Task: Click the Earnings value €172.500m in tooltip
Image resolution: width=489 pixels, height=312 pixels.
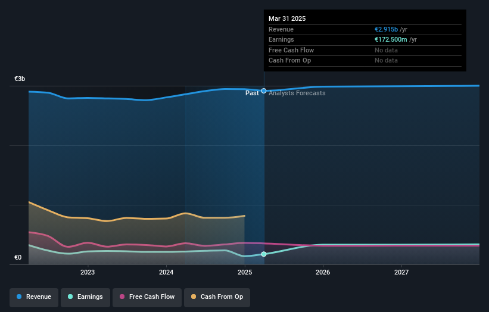Action: coord(391,39)
